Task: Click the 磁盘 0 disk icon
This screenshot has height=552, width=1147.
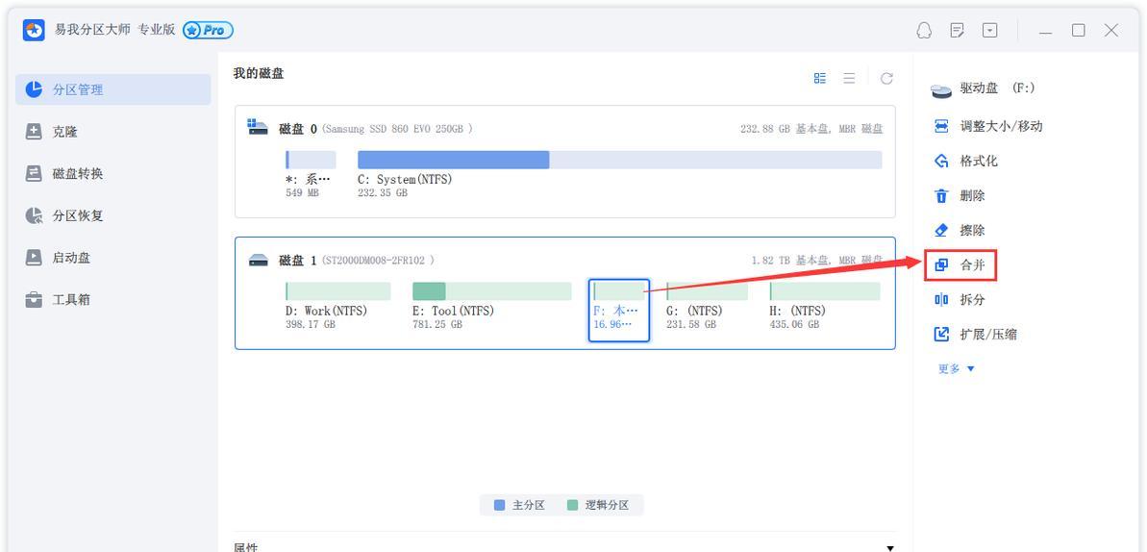Action: pos(258,127)
